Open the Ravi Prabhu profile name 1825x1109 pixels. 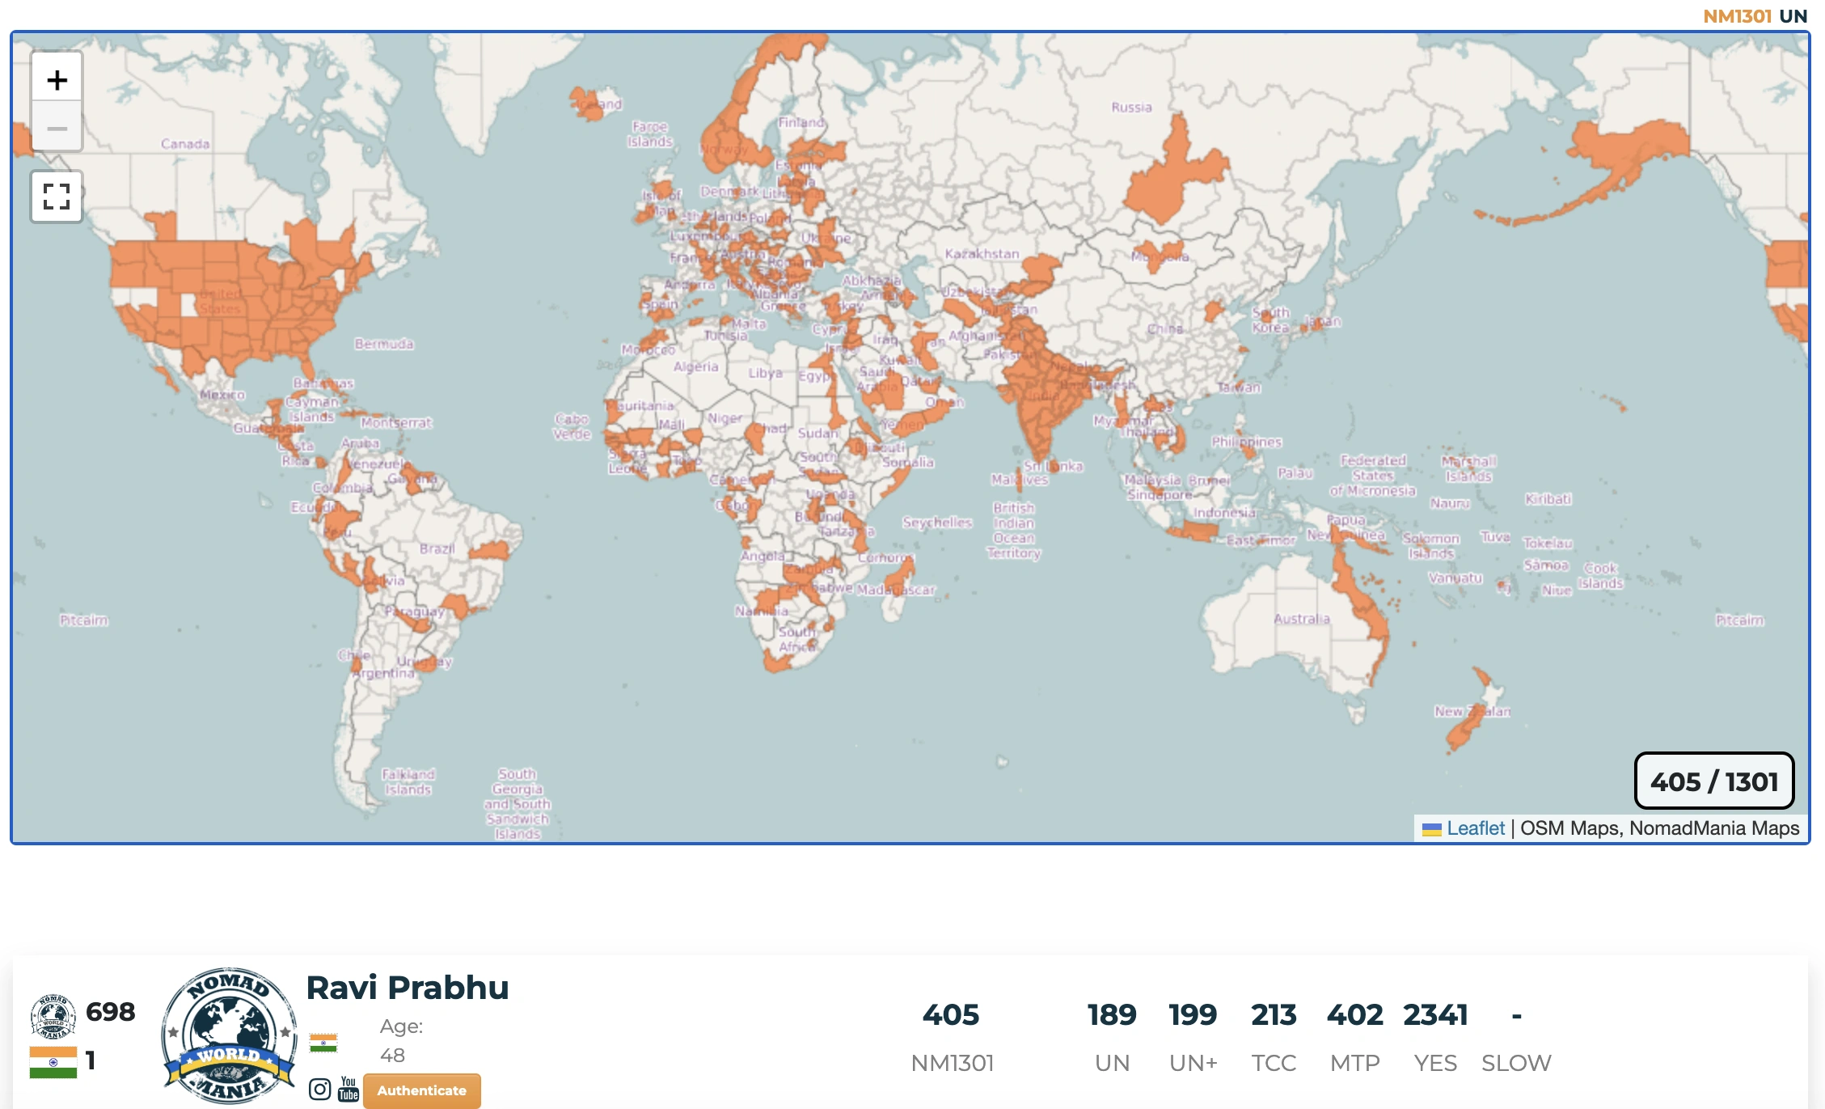(408, 988)
